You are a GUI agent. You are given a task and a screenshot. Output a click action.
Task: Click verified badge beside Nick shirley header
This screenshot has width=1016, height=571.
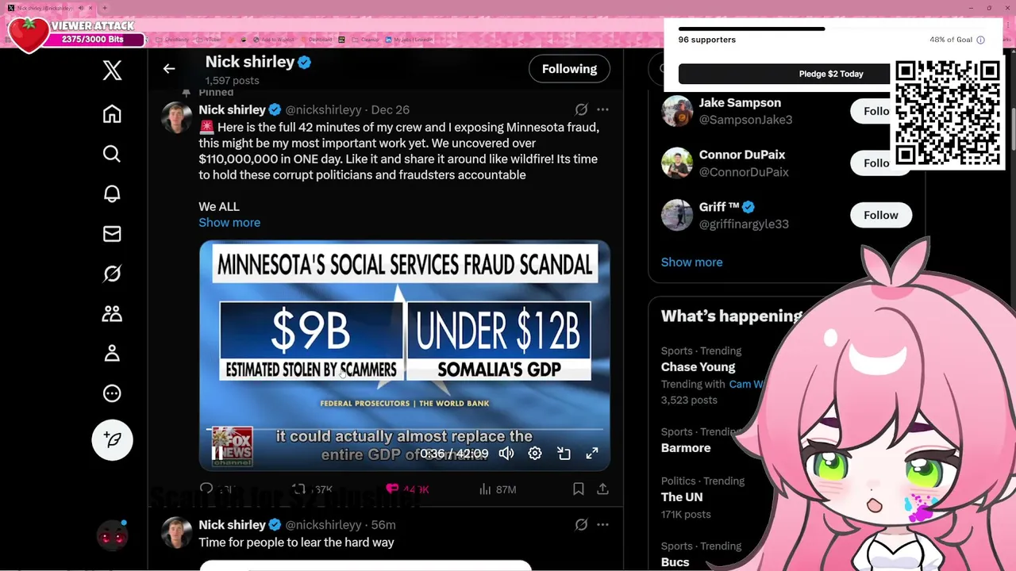click(x=304, y=62)
